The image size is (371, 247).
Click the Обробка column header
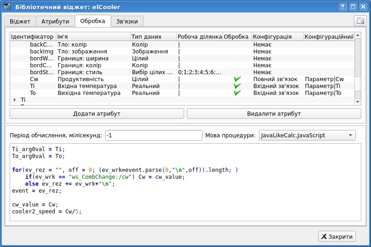click(237, 37)
